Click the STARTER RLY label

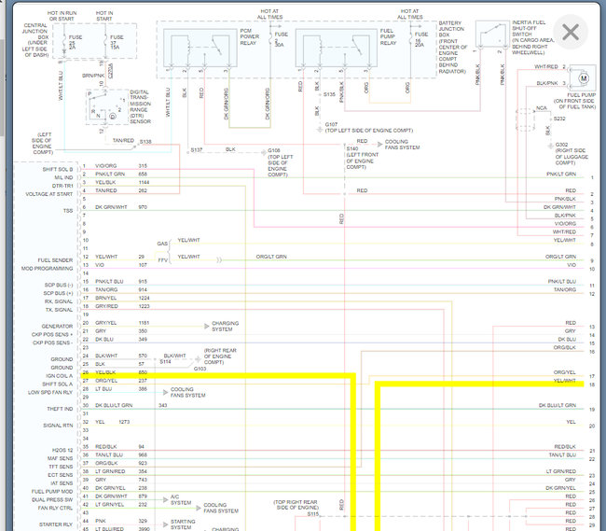point(56,524)
